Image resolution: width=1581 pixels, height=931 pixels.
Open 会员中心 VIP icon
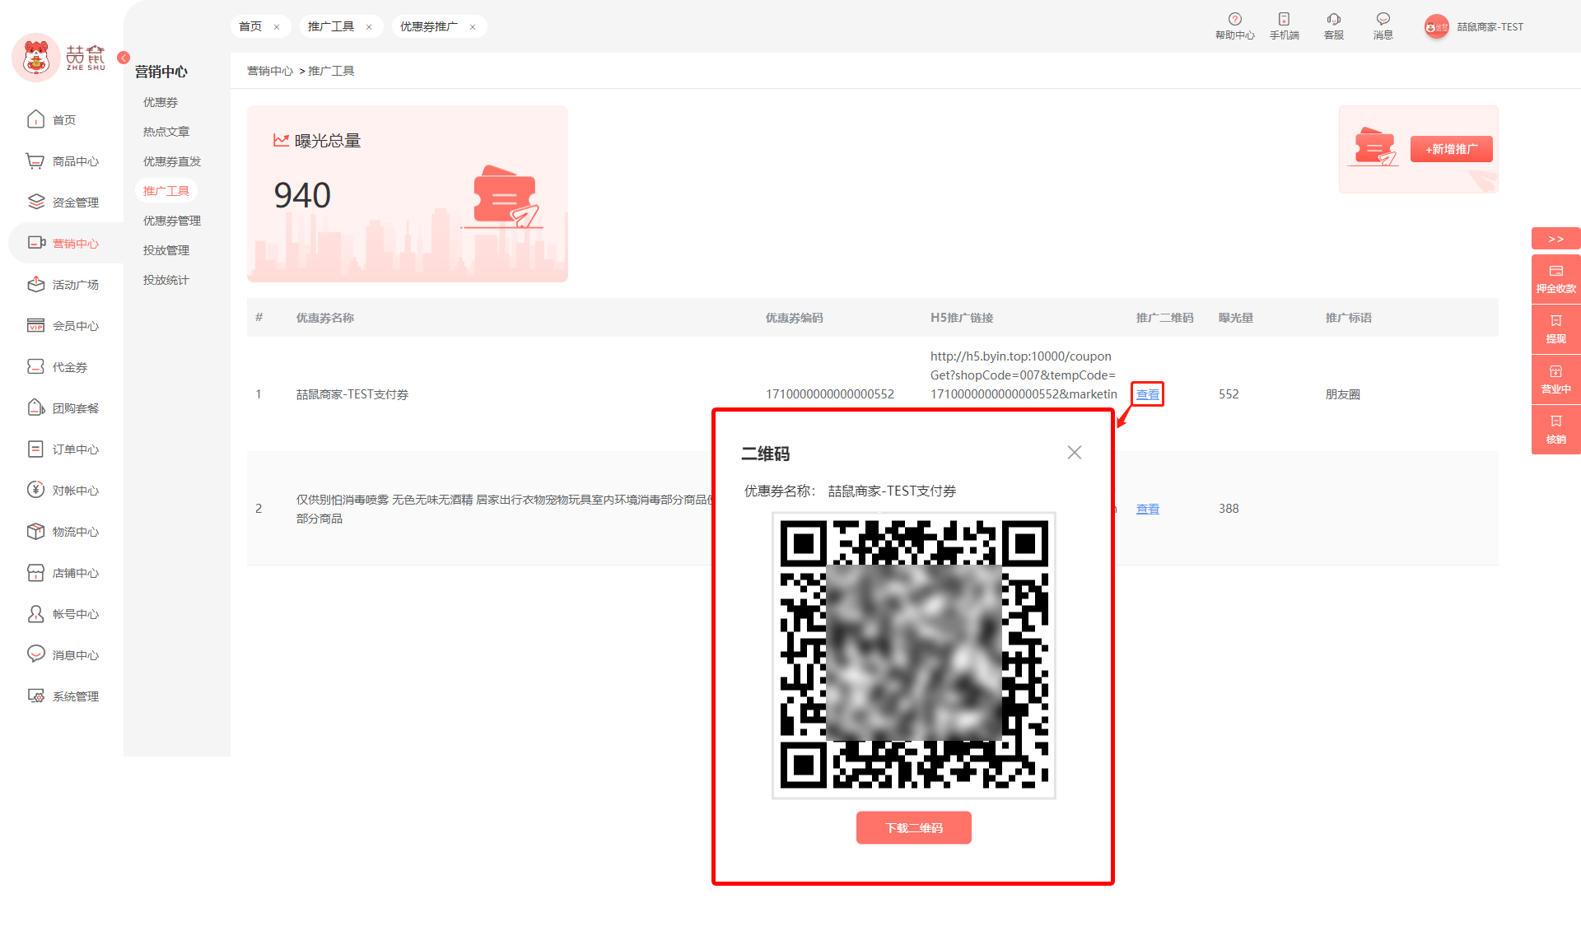point(35,325)
